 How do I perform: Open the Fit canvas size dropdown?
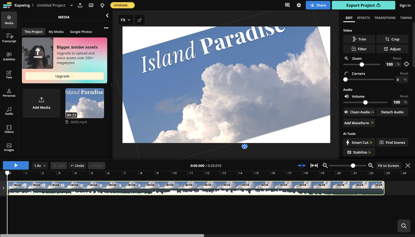[x=125, y=20]
